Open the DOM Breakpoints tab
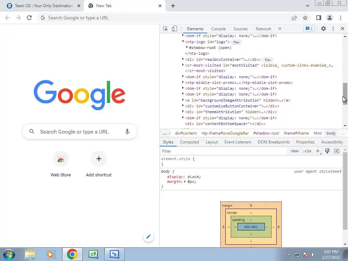The height and width of the screenshot is (261, 348). [x=274, y=142]
